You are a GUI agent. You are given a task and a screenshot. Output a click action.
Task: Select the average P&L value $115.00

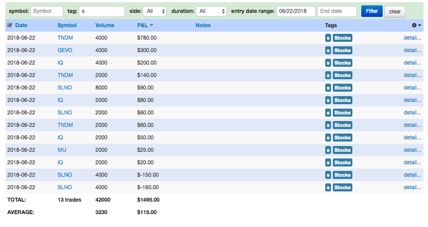pos(147,212)
